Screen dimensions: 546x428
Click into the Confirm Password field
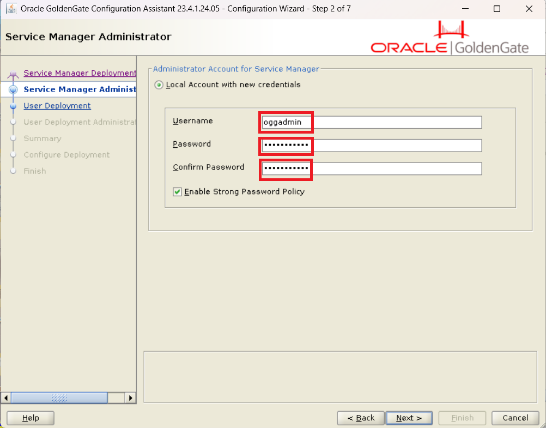pyautogui.click(x=372, y=169)
